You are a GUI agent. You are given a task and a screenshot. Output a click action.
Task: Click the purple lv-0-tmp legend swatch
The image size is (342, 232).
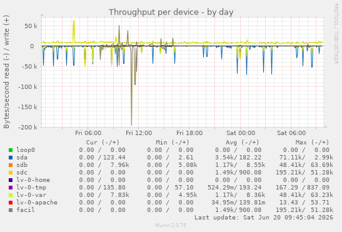click(x=11, y=188)
